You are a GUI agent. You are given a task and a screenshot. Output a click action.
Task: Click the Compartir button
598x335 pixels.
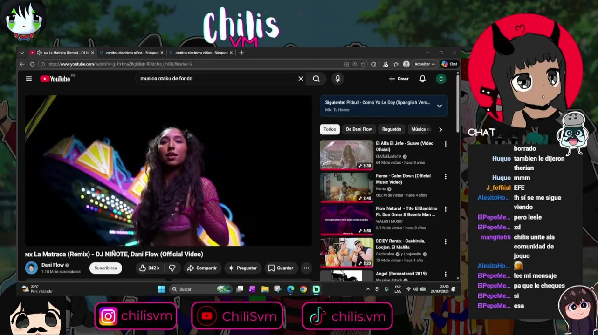click(202, 268)
